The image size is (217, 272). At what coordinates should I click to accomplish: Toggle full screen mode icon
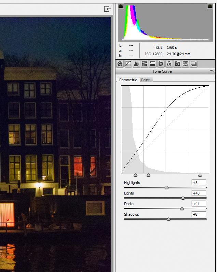[107, 9]
